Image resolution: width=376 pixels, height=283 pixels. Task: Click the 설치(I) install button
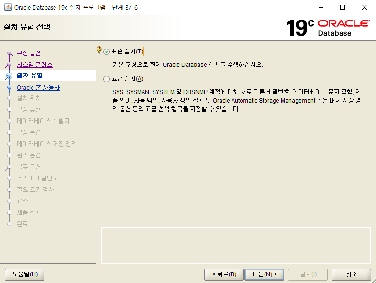point(308,274)
